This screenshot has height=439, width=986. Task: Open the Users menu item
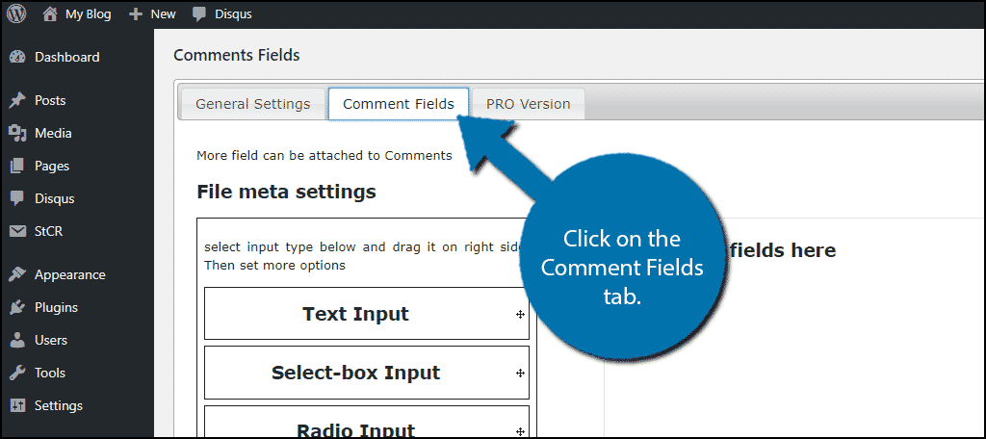tap(50, 340)
